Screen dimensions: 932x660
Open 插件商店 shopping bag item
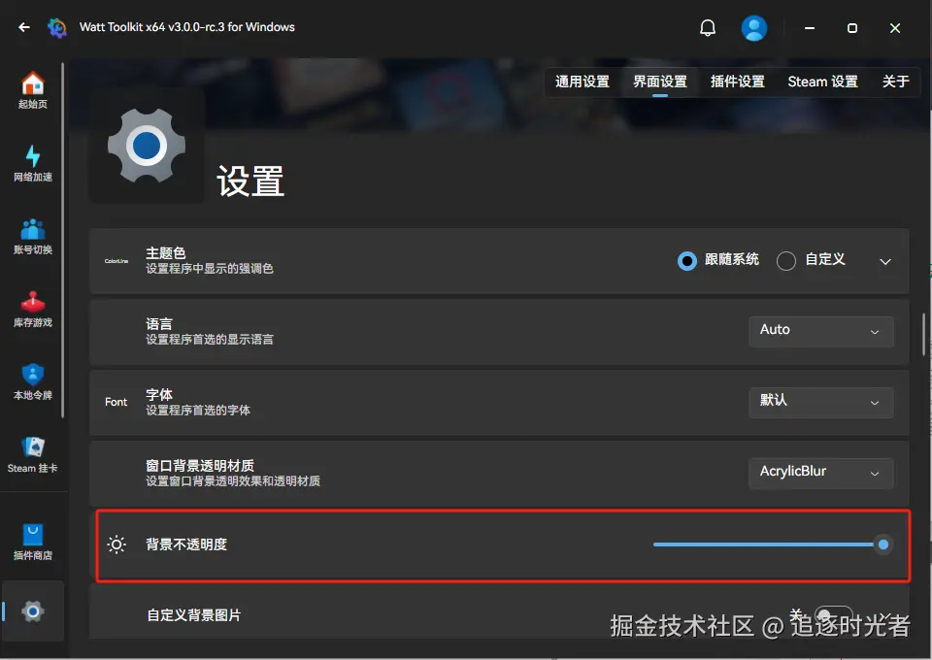pyautogui.click(x=33, y=543)
